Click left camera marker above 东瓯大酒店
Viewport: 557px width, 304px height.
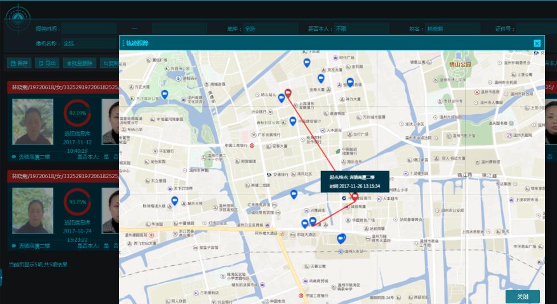[x=305, y=224]
